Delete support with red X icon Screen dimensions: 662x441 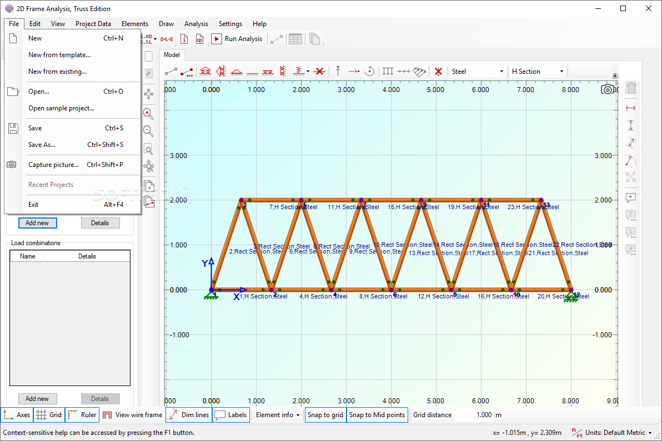click(x=319, y=72)
